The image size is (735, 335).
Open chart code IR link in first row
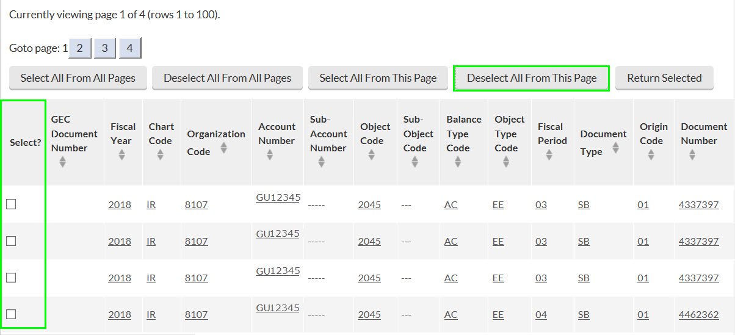pos(151,205)
